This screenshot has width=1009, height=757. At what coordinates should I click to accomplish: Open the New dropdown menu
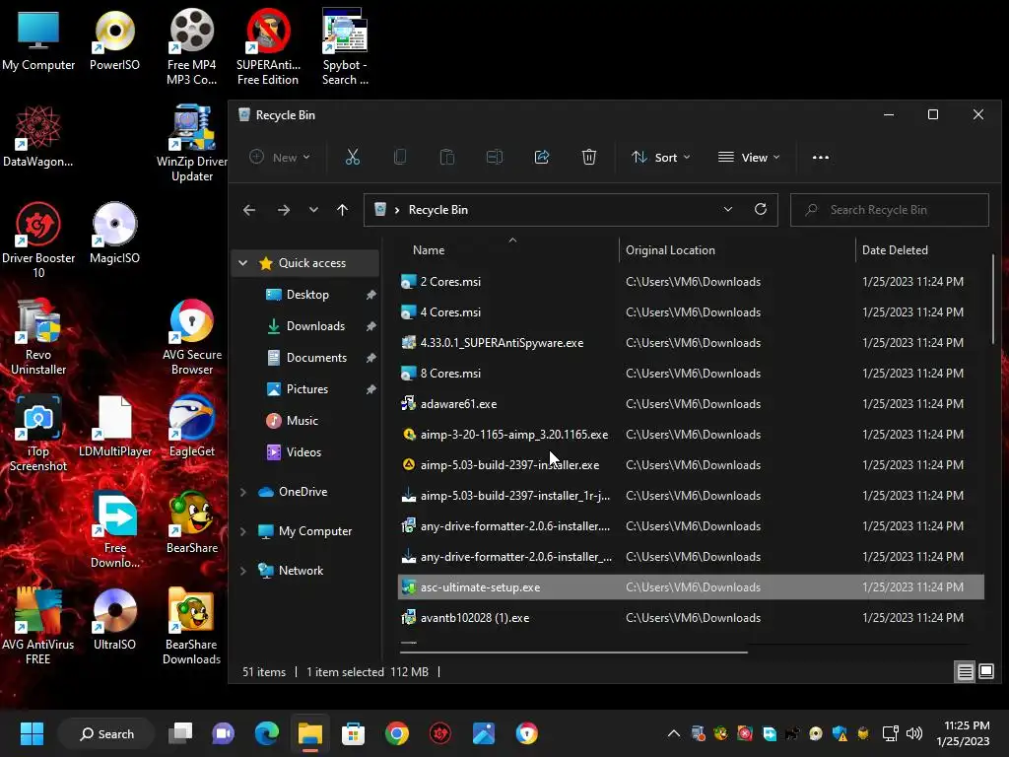pos(280,157)
